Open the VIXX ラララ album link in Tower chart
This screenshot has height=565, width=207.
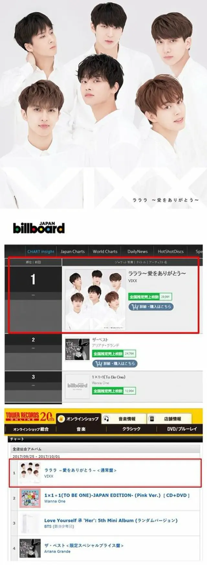pyautogui.click(x=80, y=470)
